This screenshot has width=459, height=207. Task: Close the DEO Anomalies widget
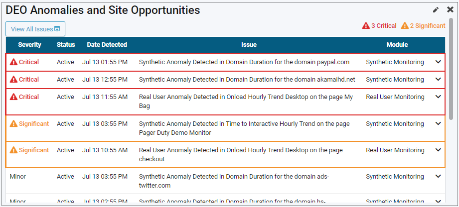point(450,9)
